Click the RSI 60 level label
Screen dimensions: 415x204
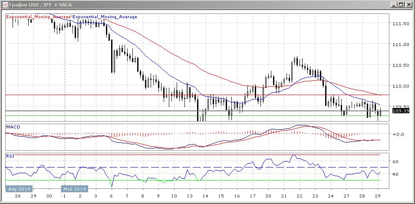click(395, 161)
